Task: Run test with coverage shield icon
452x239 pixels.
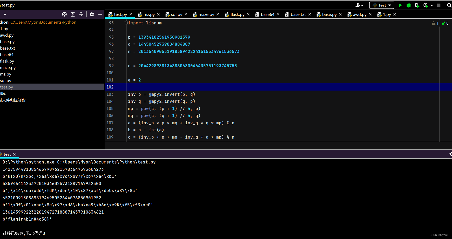Action: [x=417, y=5]
